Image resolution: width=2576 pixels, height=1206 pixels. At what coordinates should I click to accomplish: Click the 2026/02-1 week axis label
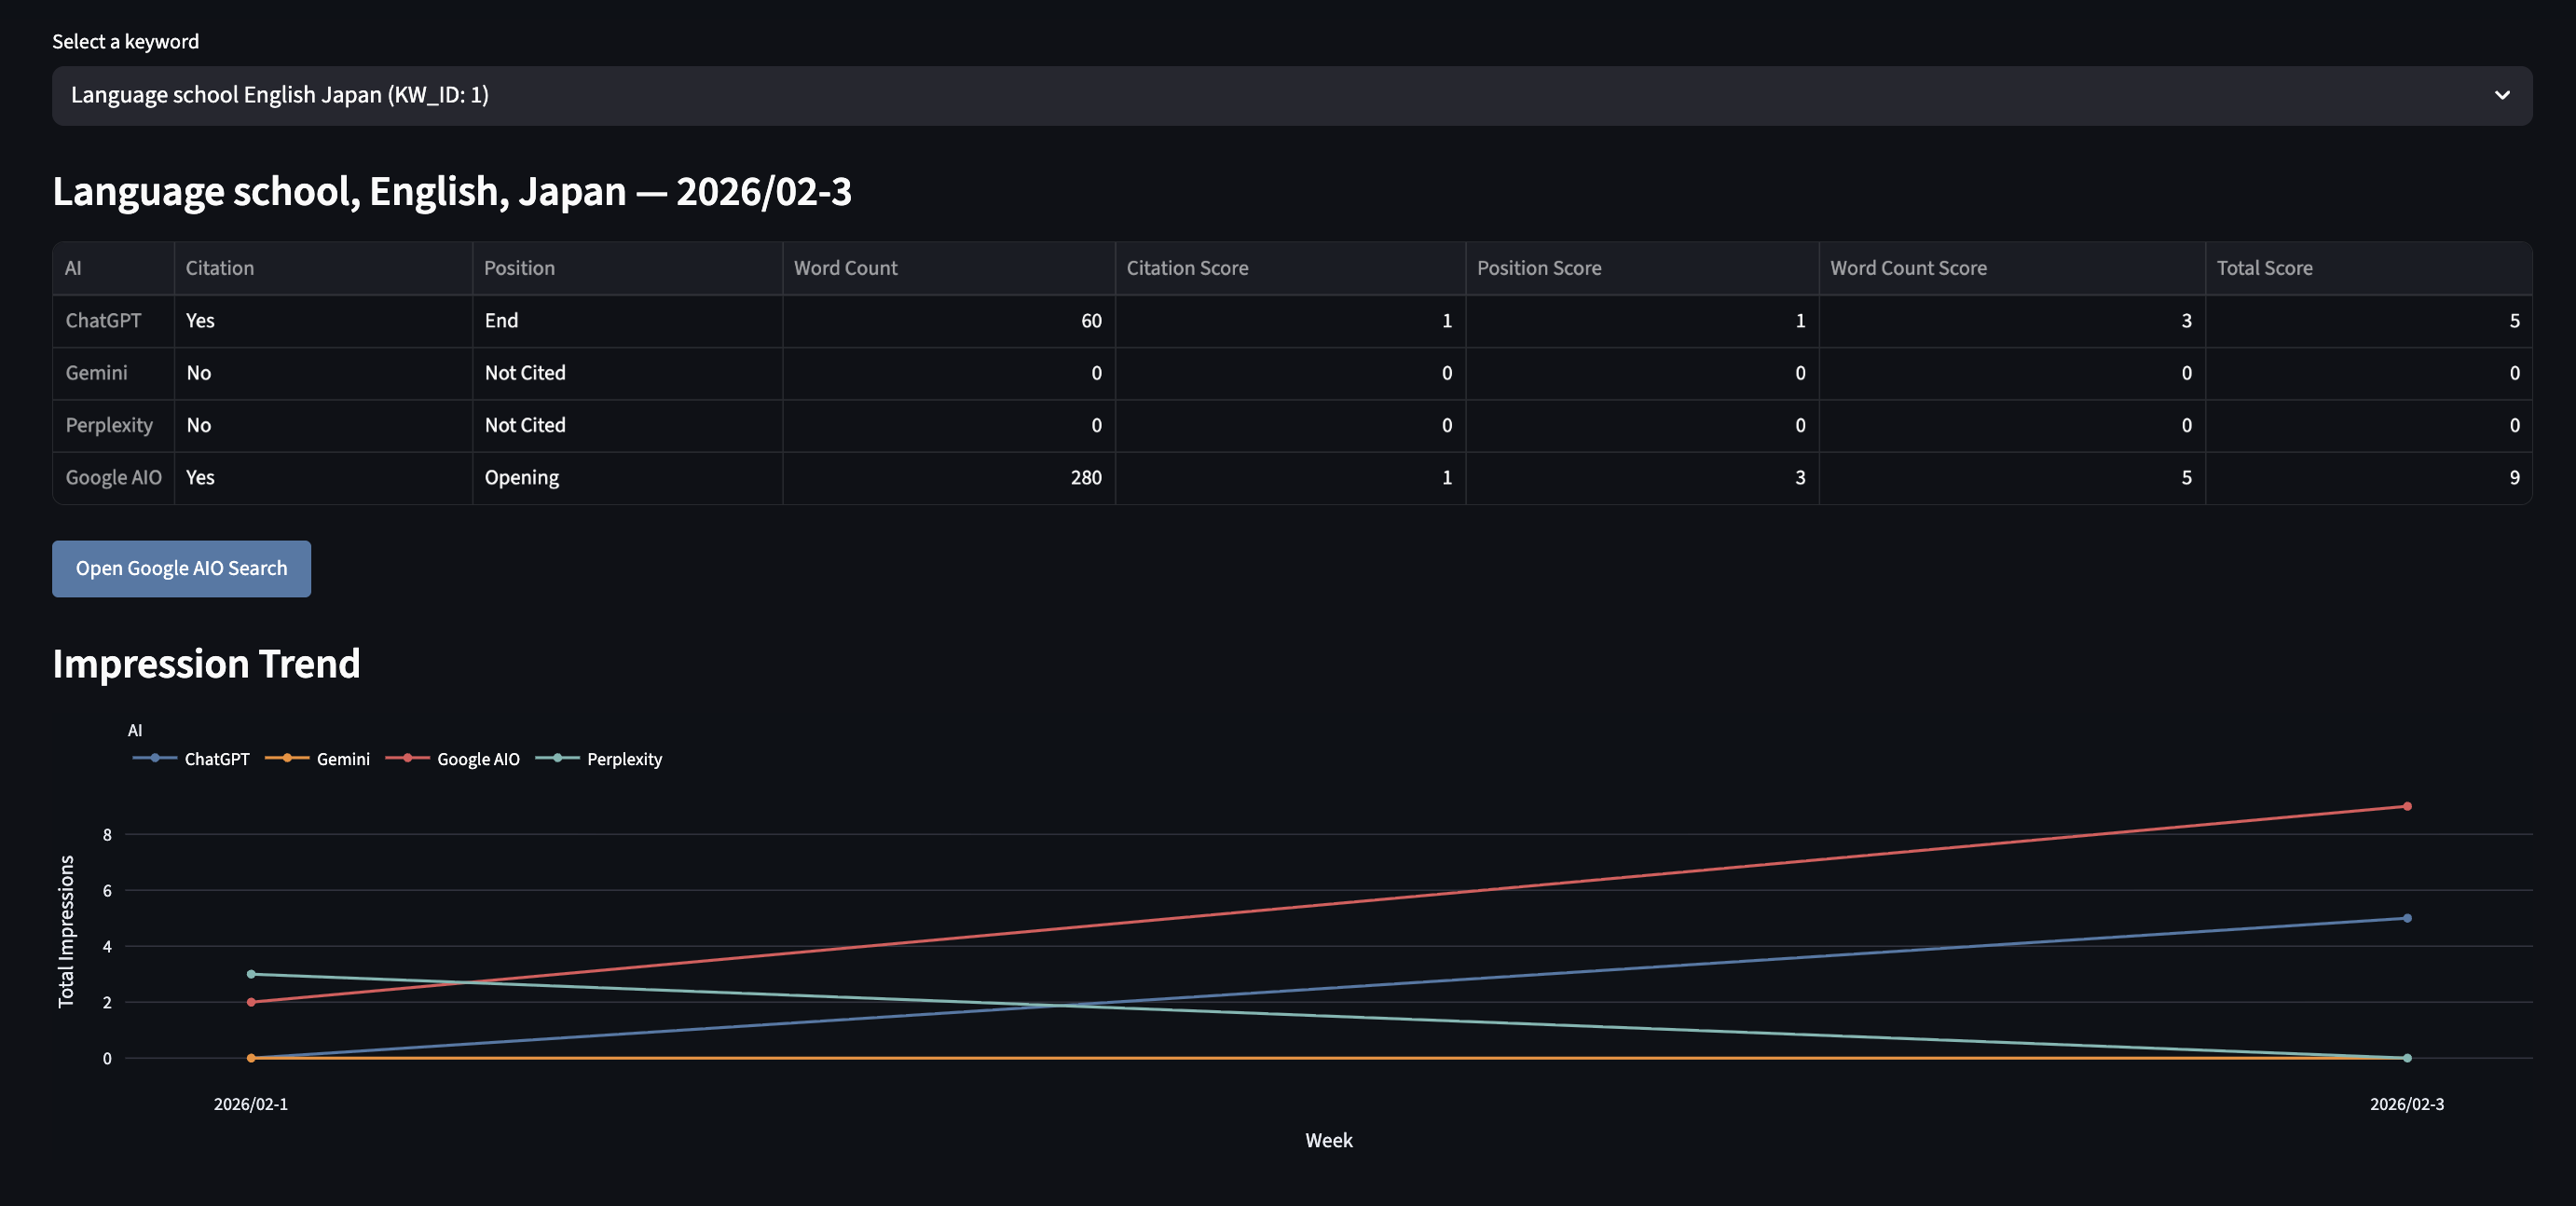pos(251,1104)
